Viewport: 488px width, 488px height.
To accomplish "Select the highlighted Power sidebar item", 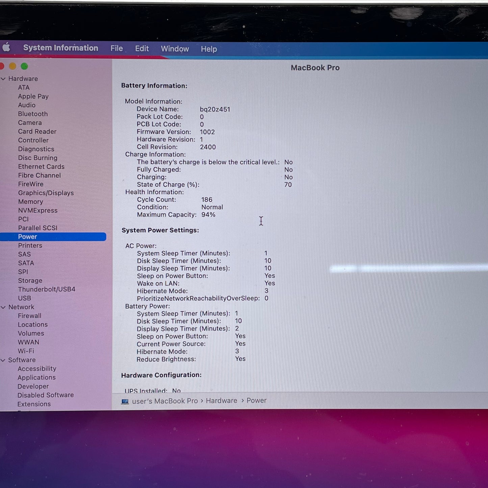I will [53, 237].
